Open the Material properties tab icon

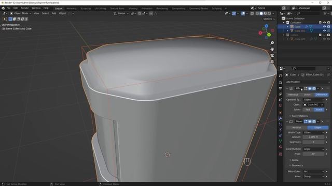pos(280,147)
